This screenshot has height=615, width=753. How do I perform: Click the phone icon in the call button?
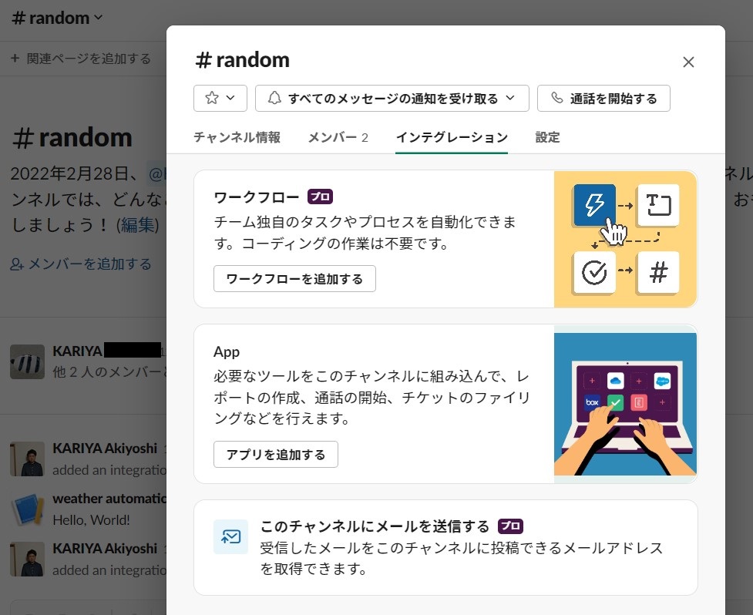556,98
